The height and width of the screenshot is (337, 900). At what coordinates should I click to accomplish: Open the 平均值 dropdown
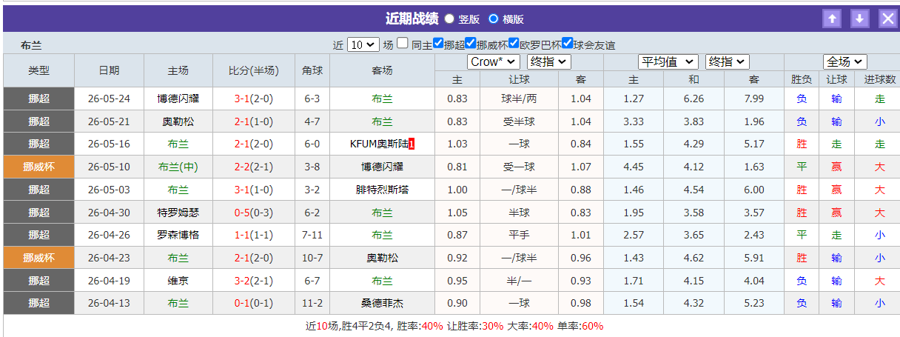tap(668, 61)
